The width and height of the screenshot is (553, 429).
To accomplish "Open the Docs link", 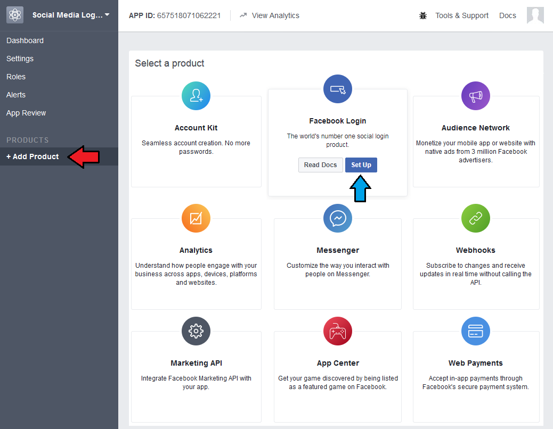I will pyautogui.click(x=508, y=15).
